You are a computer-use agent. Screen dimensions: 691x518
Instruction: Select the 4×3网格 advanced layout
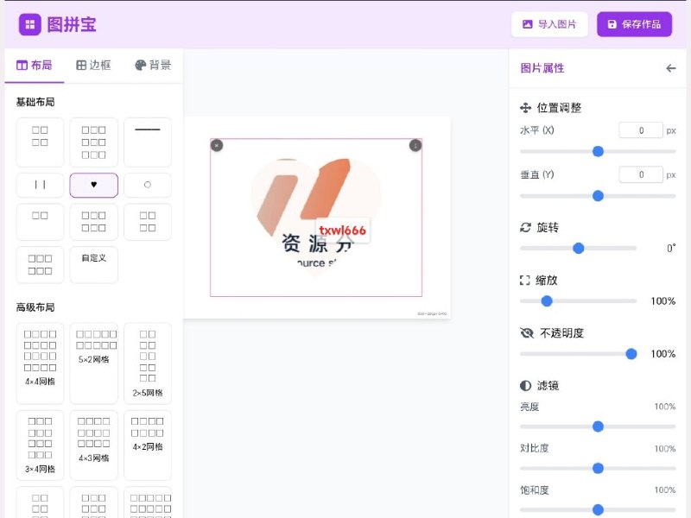tap(94, 445)
